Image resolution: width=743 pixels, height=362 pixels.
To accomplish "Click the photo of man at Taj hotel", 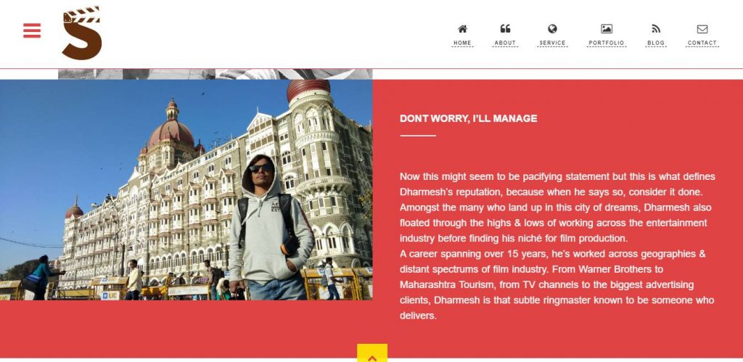I will 186,189.
